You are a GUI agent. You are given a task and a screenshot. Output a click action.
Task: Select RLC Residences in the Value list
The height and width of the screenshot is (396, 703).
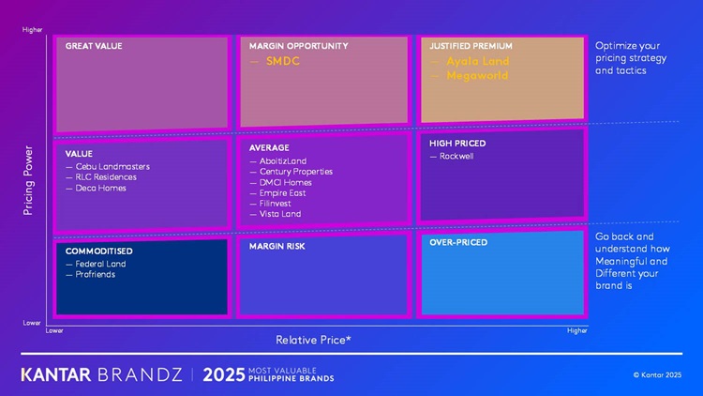pos(106,177)
